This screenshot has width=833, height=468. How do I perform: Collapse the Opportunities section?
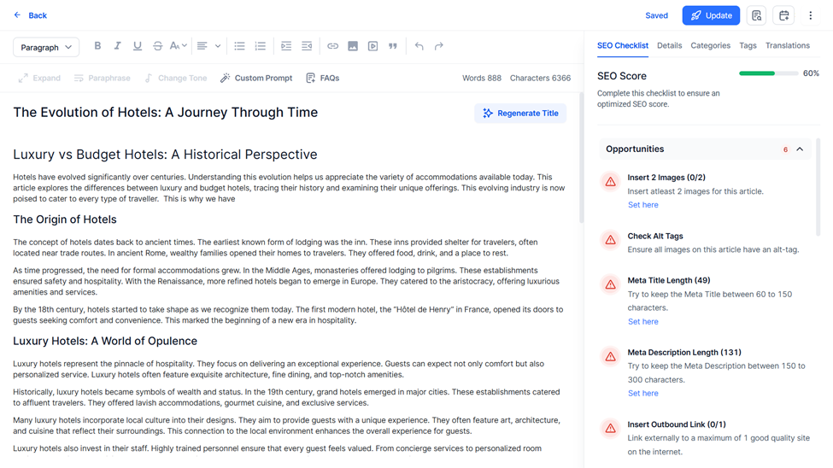tap(800, 149)
